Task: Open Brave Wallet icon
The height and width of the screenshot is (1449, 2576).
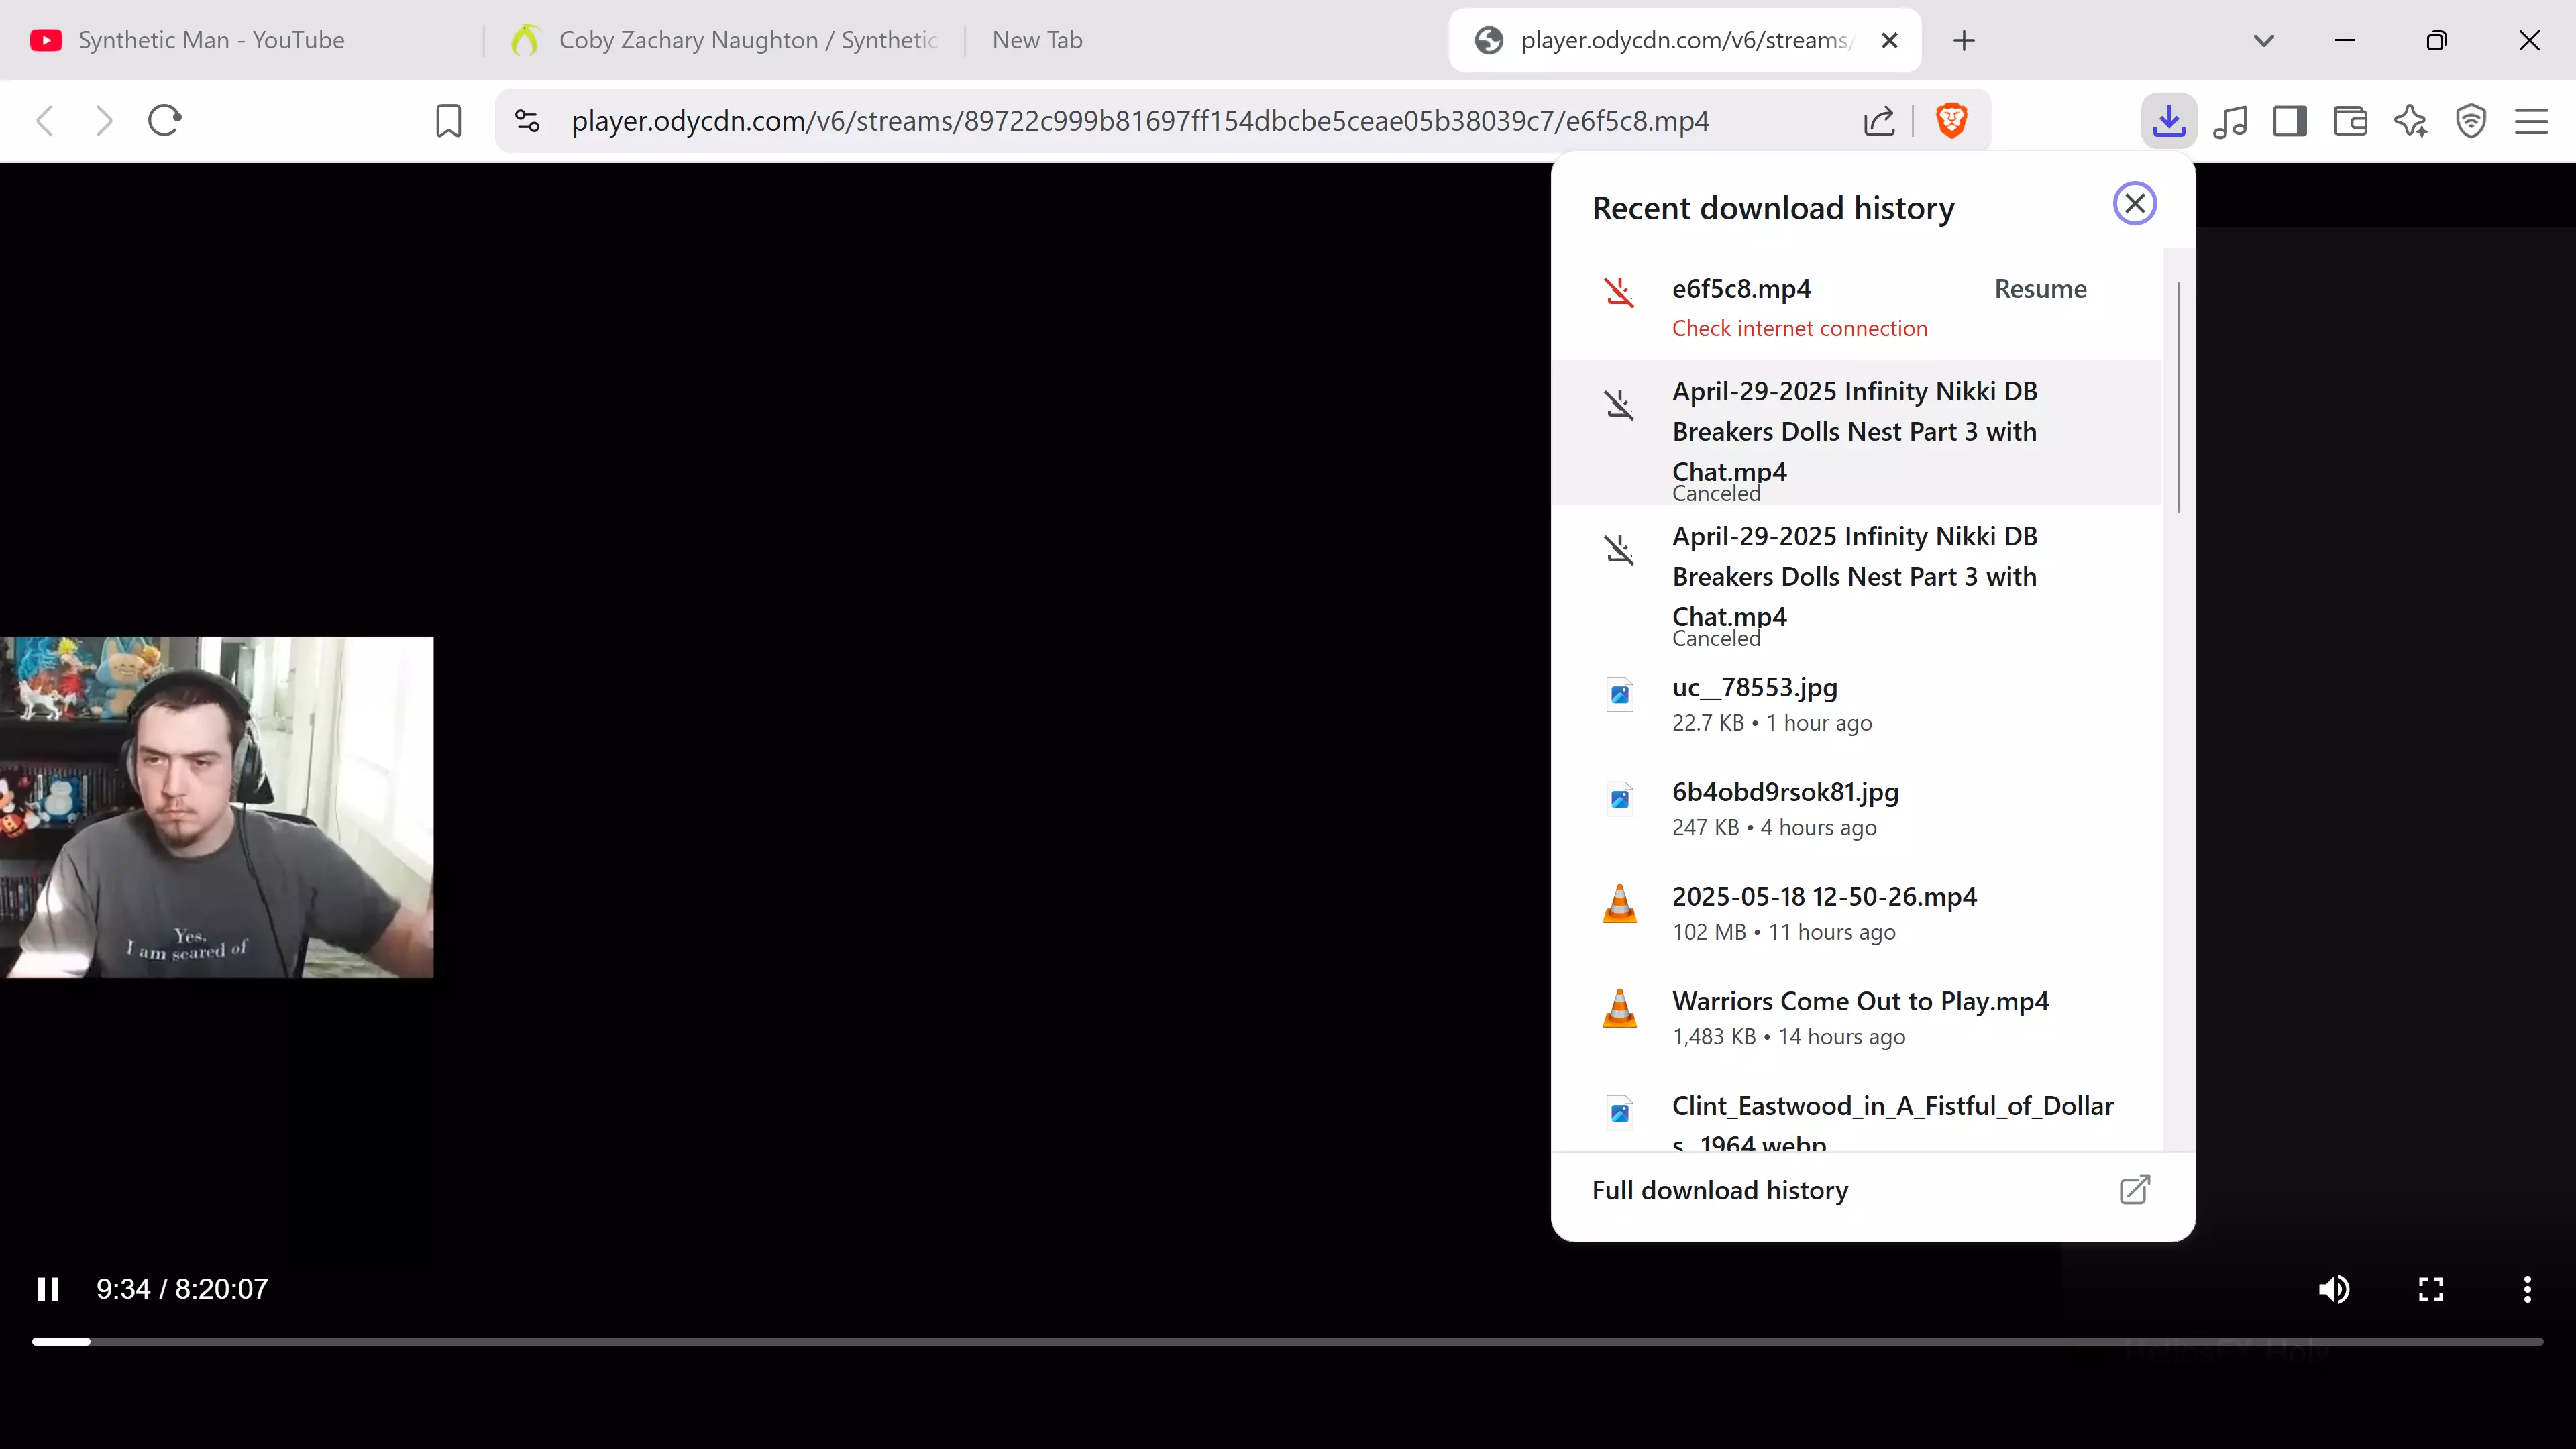Action: click(2350, 121)
